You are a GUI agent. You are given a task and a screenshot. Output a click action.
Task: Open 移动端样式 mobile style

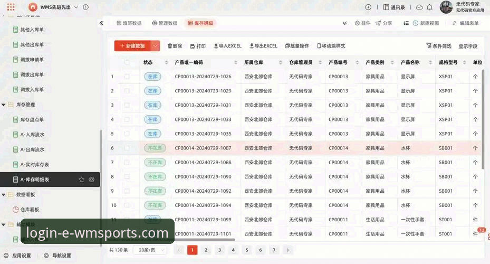(x=331, y=46)
